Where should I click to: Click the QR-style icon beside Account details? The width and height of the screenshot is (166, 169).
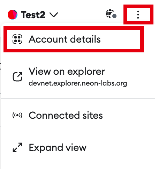(17, 39)
